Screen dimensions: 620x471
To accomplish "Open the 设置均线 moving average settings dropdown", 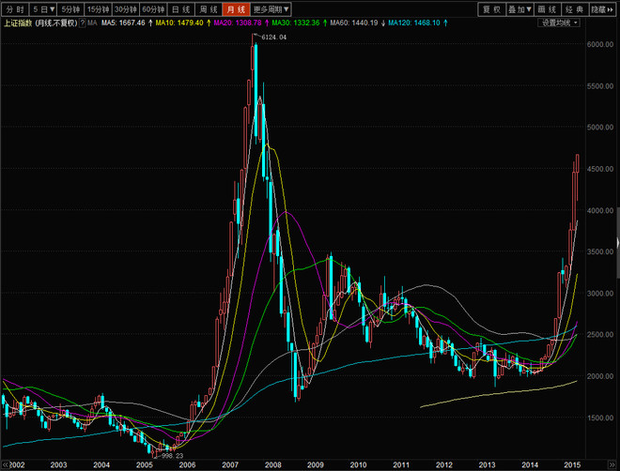I will pyautogui.click(x=559, y=23).
